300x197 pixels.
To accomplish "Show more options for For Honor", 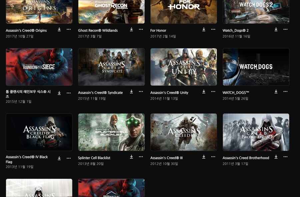I will tap(213, 30).
